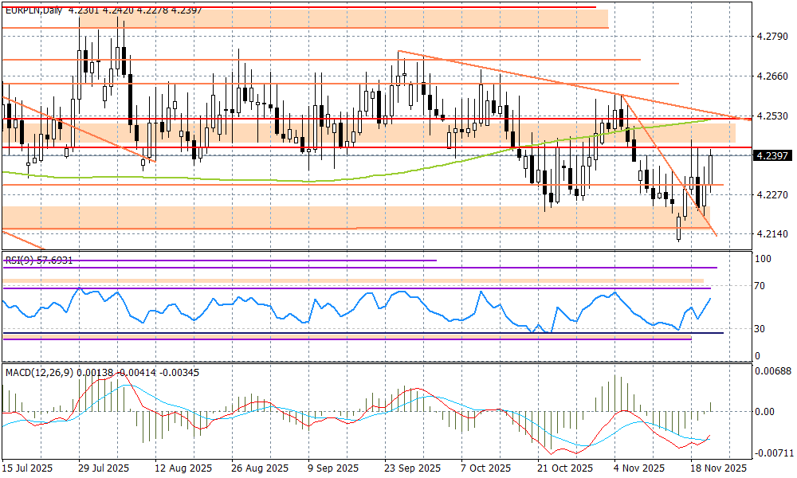The height and width of the screenshot is (478, 797).
Task: Click the 4.2660 price axis label
Action: click(772, 76)
